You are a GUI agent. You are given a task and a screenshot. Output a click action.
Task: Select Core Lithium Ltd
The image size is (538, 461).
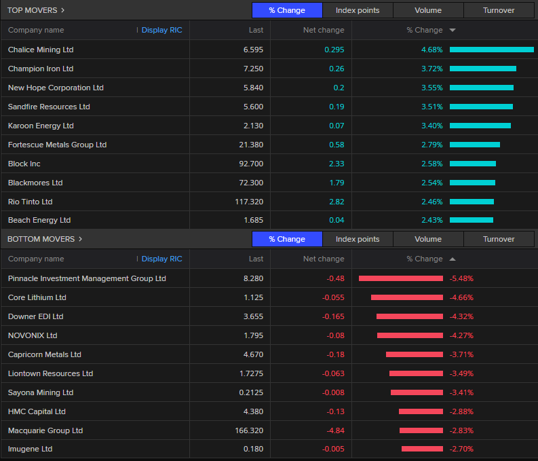(x=37, y=297)
